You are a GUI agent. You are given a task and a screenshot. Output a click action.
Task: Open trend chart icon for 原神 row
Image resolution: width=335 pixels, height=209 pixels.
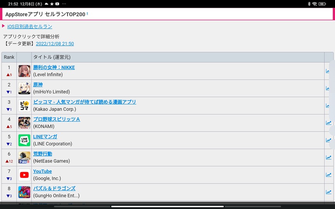coord(328,88)
